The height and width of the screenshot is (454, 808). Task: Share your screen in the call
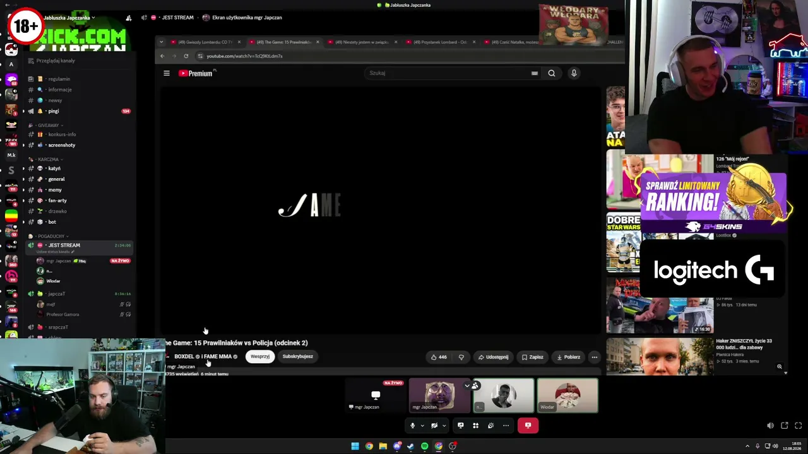(460, 426)
